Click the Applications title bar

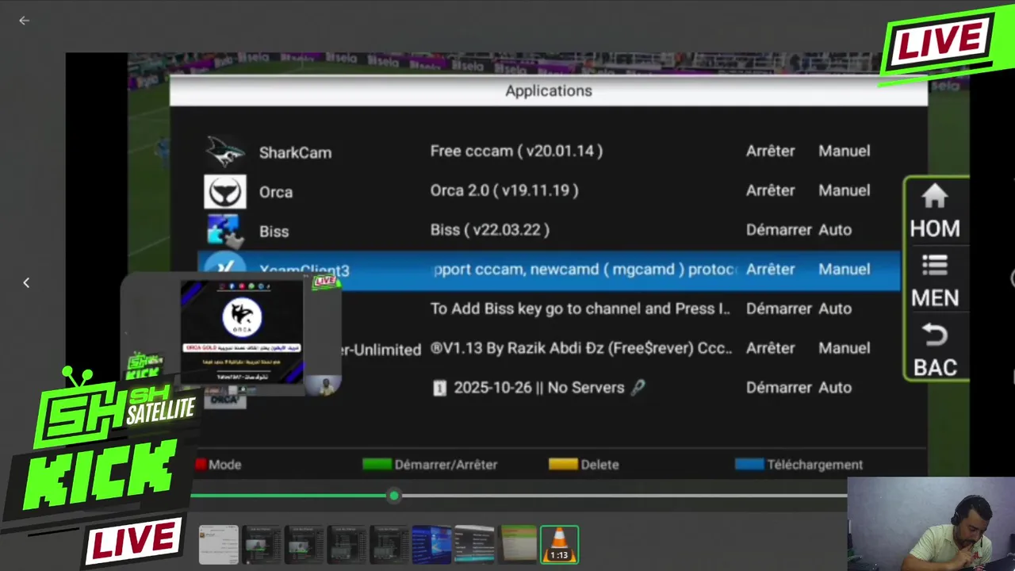[549, 91]
